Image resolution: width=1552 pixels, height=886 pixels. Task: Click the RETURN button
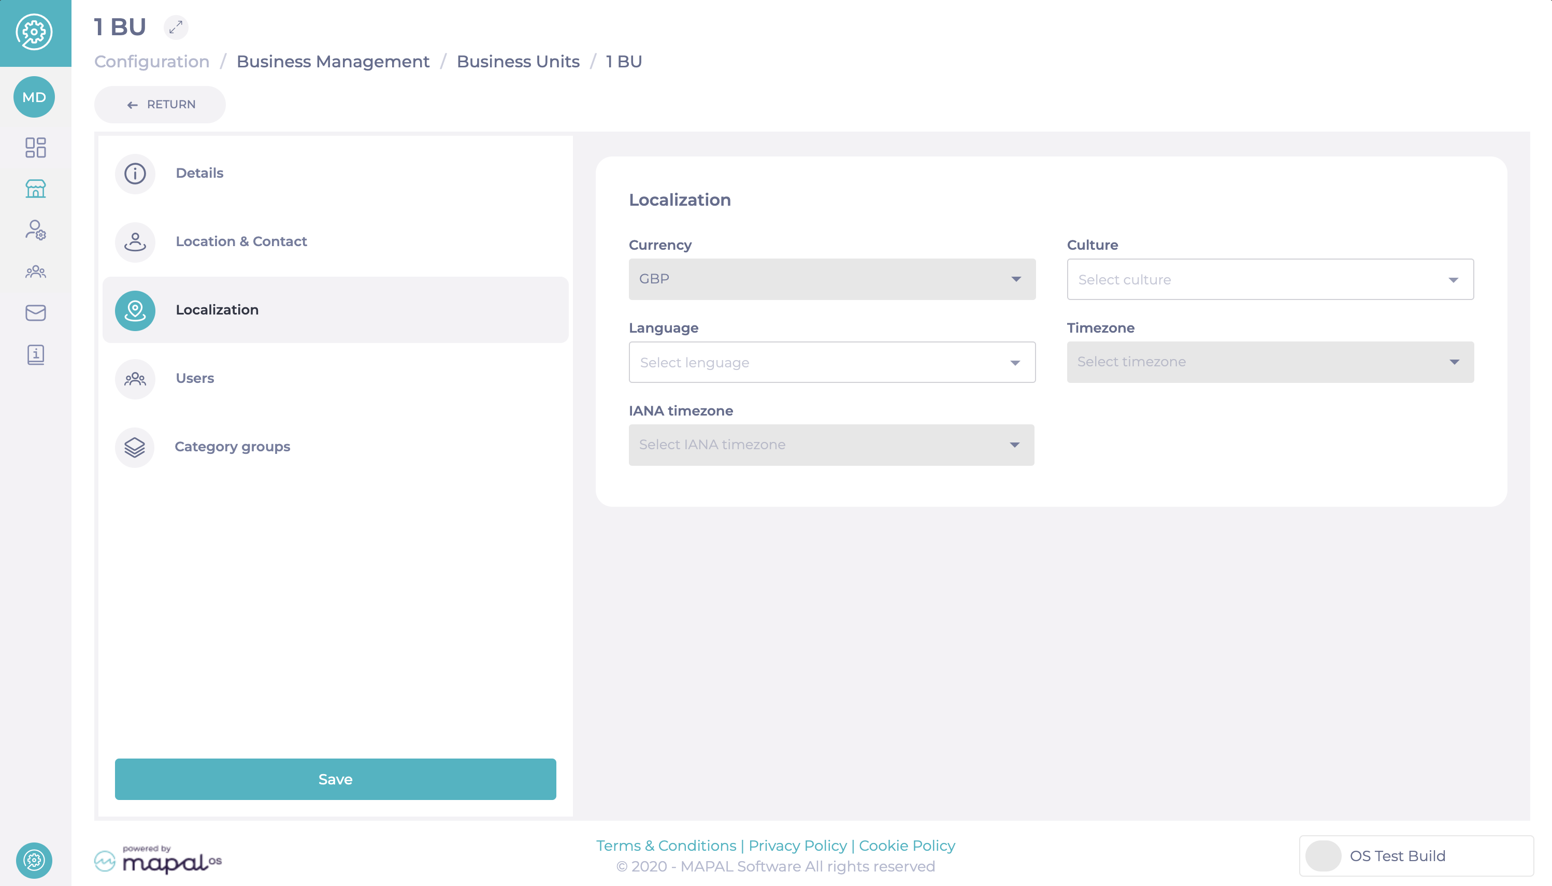point(160,105)
